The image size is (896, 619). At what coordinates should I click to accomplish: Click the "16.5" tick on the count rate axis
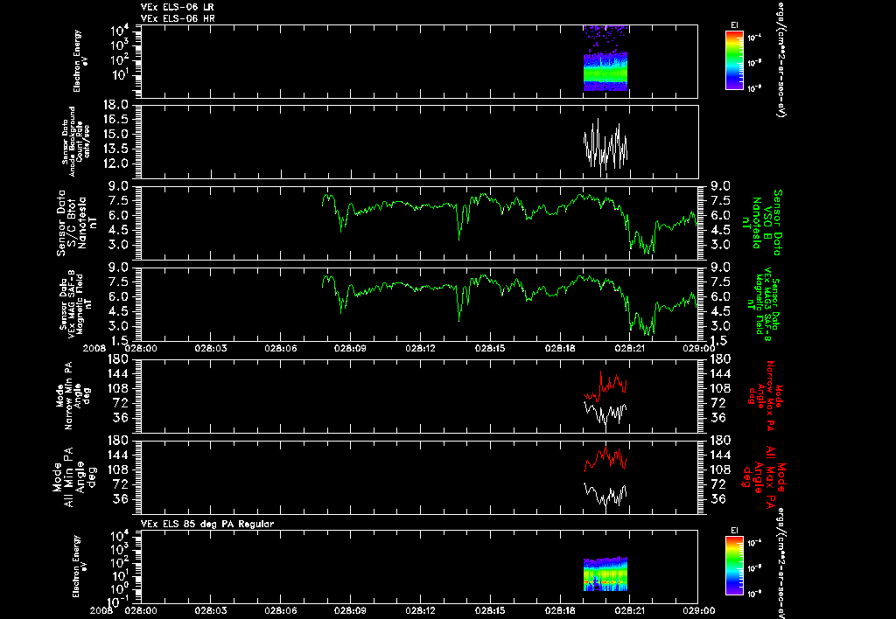pos(116,120)
